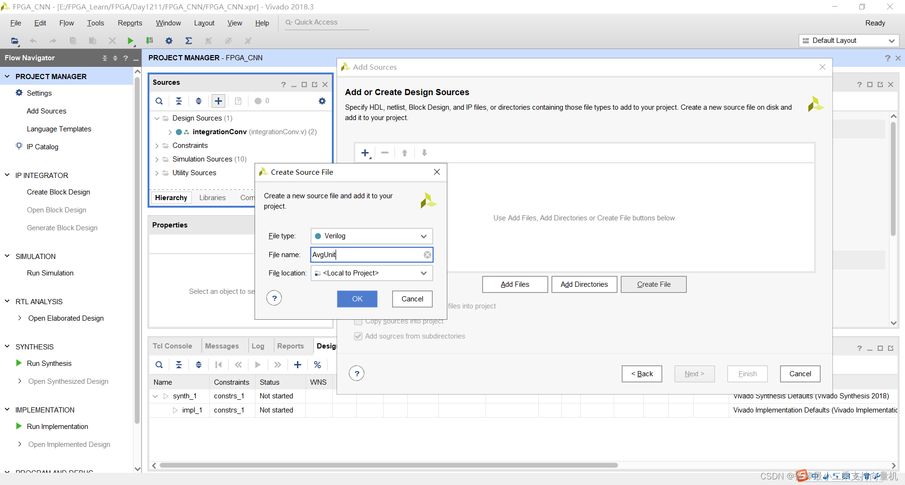This screenshot has height=485, width=905.
Task: Click the Flow Navigator vertical scrollbar
Action: 137,250
